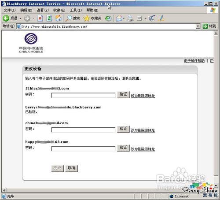220x200 pixels.
Task: Click 验证 for the gmail address
Action: [123, 129]
